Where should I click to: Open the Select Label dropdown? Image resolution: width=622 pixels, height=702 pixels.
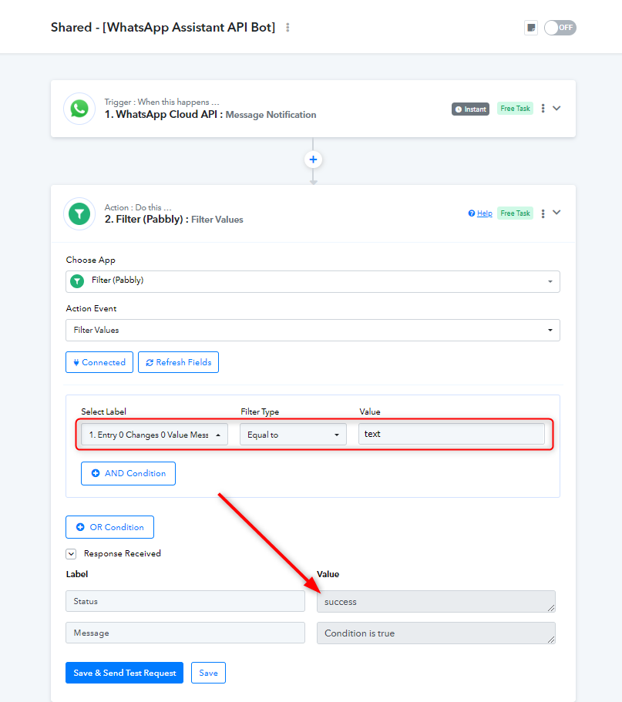[x=154, y=435]
